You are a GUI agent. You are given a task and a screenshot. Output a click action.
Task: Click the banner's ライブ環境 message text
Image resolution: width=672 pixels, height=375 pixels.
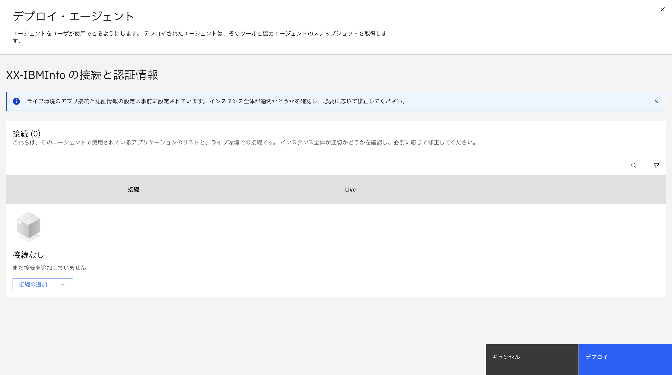coord(217,101)
